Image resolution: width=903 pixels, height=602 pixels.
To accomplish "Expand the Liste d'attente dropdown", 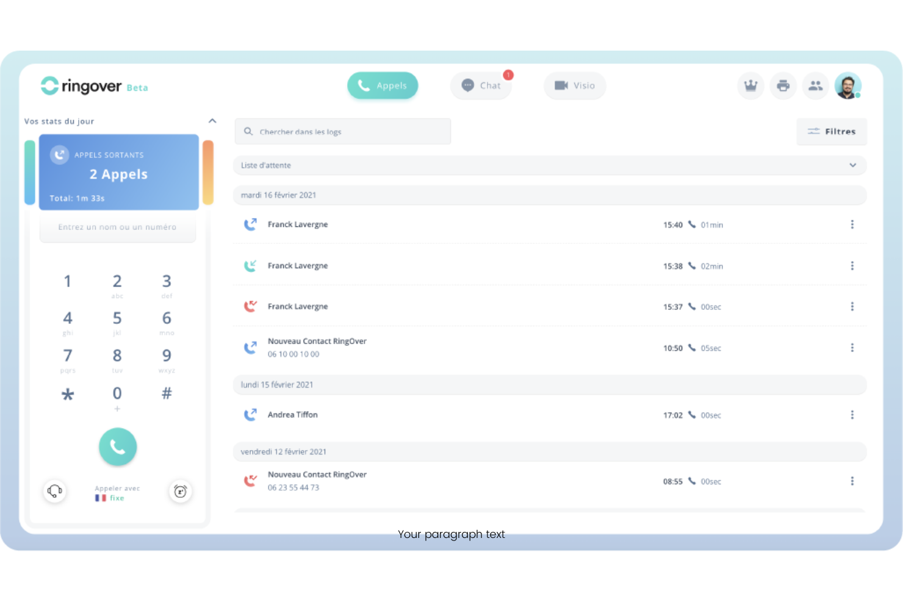I will [x=852, y=165].
